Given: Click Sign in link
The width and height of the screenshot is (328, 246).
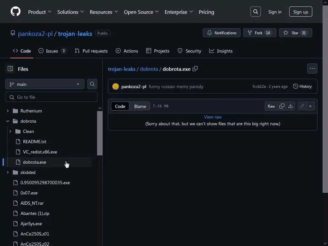Looking at the screenshot, I should click(275, 12).
